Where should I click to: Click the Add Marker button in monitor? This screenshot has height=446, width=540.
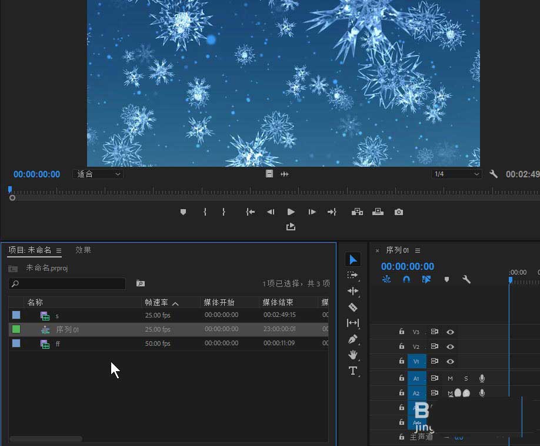(x=183, y=212)
